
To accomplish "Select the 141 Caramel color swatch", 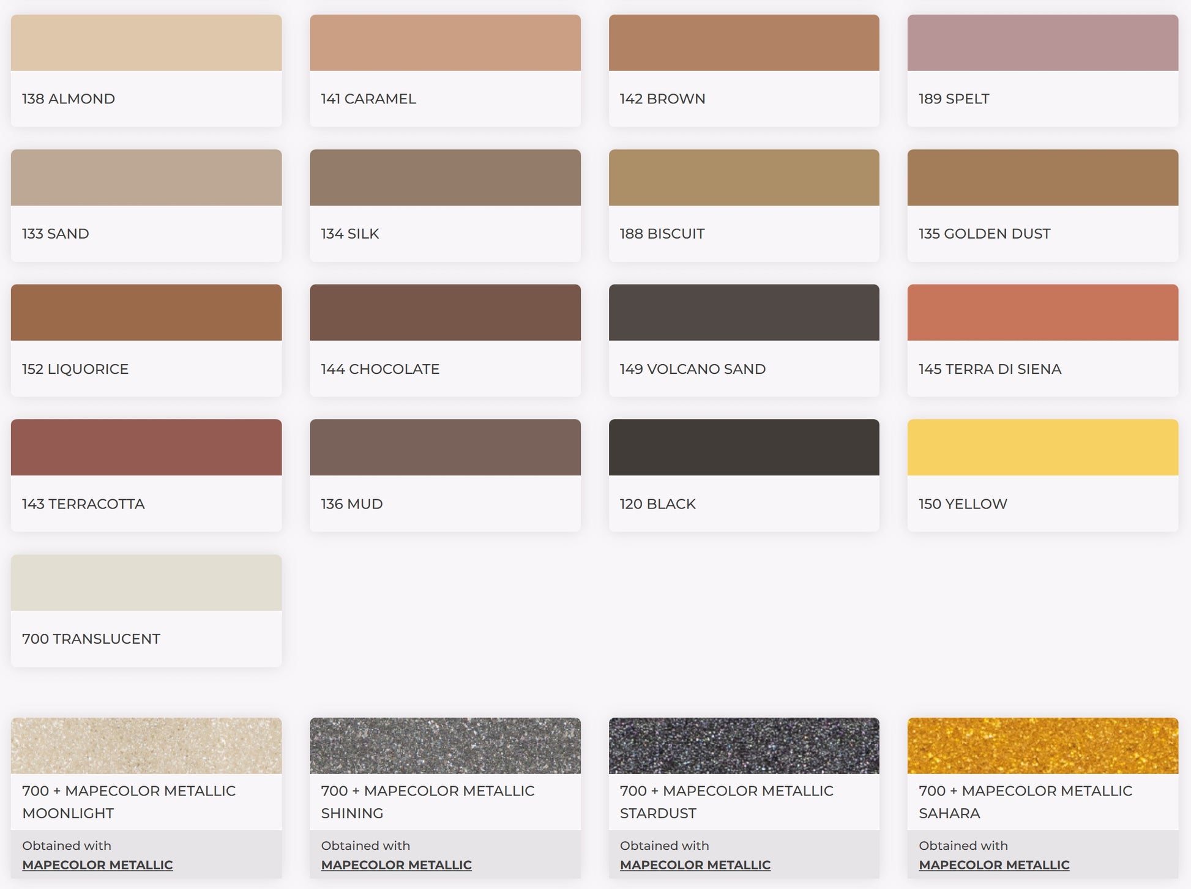I will pos(445,43).
